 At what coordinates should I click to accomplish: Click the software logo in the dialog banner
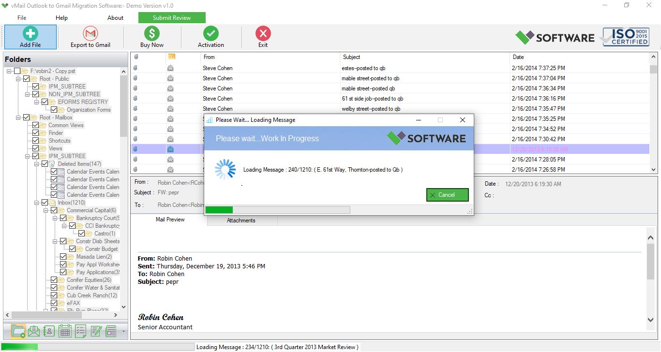coord(426,138)
